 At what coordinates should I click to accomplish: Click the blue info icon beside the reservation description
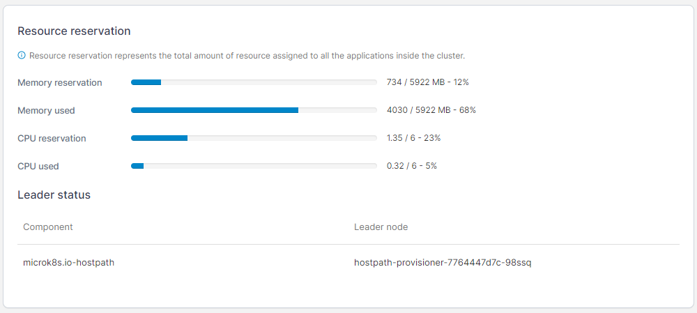(x=22, y=56)
